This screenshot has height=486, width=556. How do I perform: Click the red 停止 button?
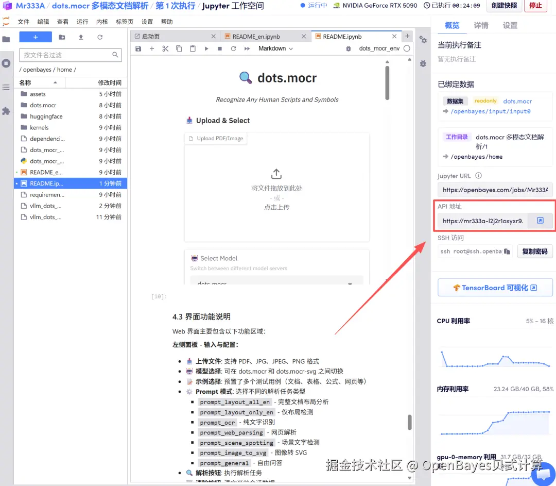click(x=535, y=6)
